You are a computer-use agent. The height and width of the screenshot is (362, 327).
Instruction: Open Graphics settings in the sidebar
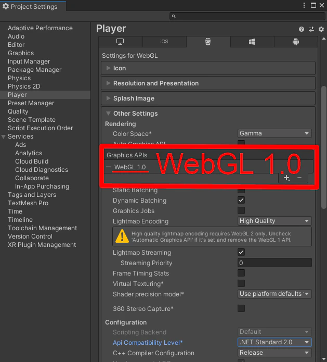click(x=21, y=53)
